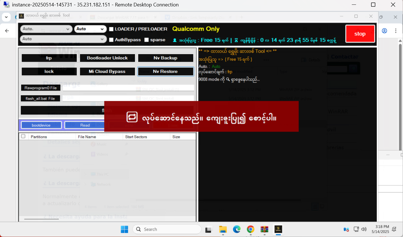Open the white Auto dropdown
403x237 pixels.
90,29
